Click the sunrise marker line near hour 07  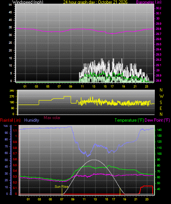point(62,192)
